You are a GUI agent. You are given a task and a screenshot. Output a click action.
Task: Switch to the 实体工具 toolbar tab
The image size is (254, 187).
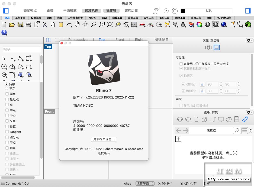tap(149, 18)
